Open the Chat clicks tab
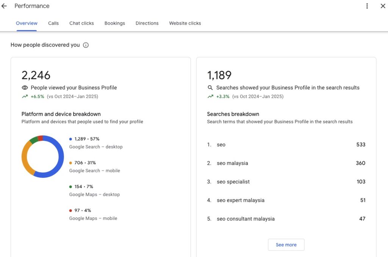Viewport: 388px width, 257px height. click(81, 23)
